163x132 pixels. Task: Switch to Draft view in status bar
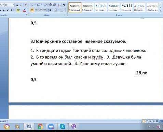(157, 121)
